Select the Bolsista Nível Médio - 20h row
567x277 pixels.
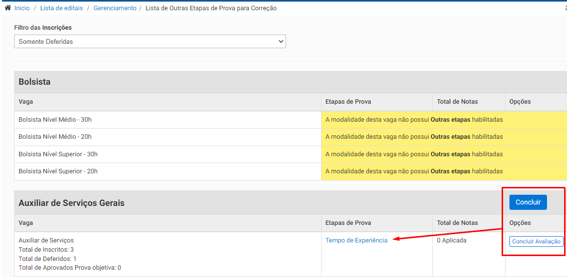(x=55, y=137)
